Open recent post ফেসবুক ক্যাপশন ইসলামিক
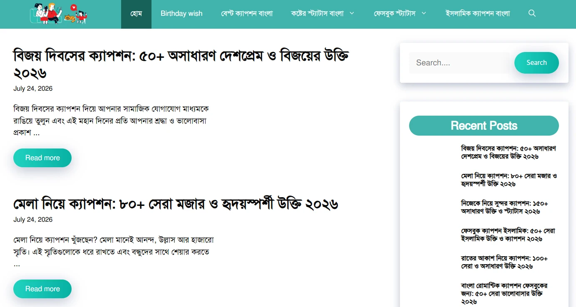This screenshot has height=307, width=576. tap(508, 235)
